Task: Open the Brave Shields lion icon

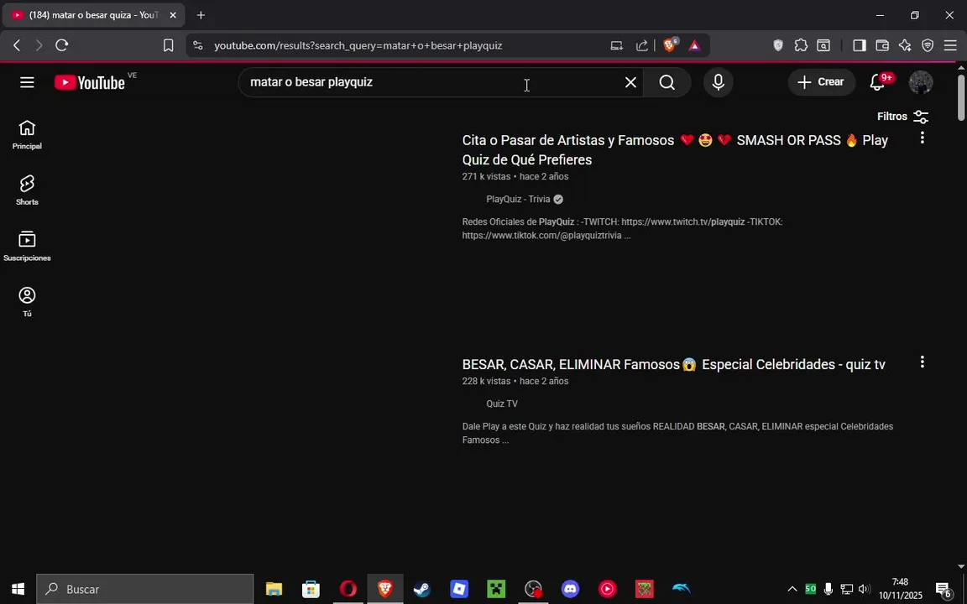Action: tap(670, 45)
